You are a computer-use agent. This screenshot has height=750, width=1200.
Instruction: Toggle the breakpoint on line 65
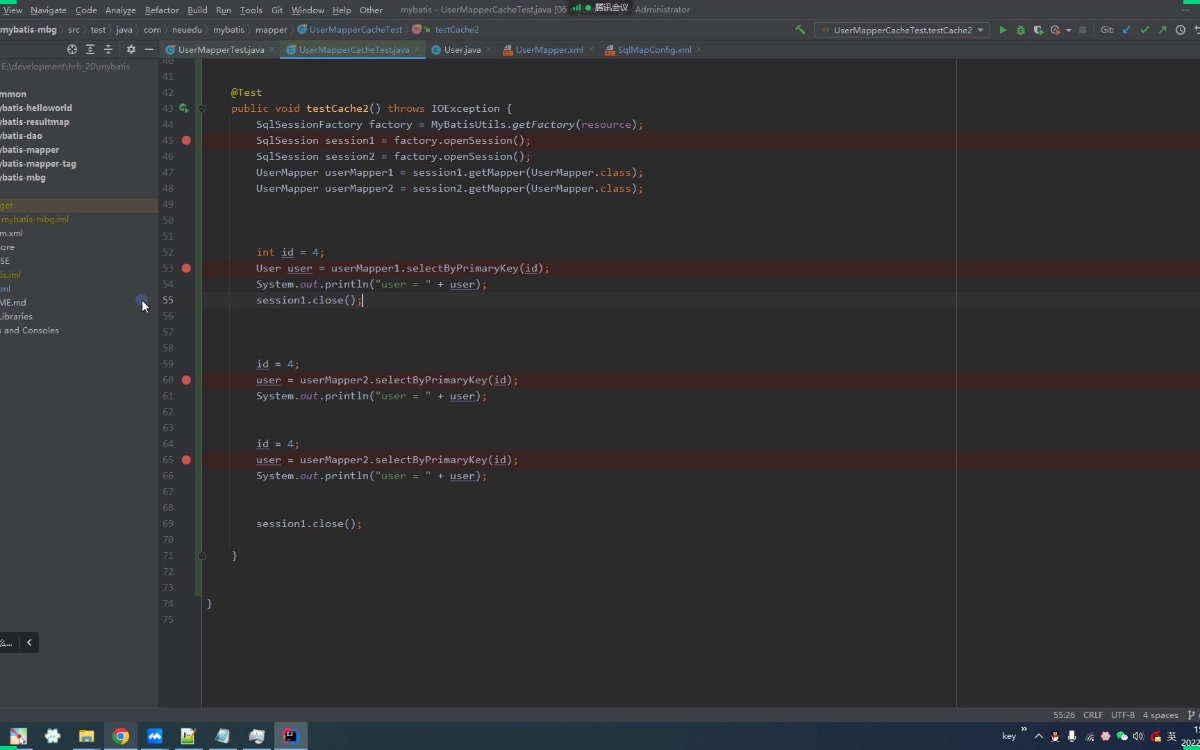186,460
